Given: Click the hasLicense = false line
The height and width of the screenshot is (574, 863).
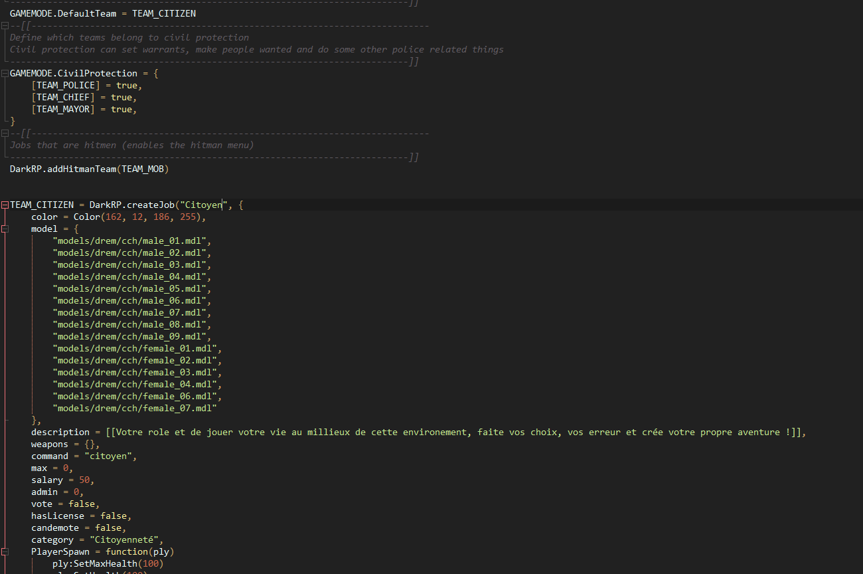Looking at the screenshot, I should pyautogui.click(x=82, y=516).
